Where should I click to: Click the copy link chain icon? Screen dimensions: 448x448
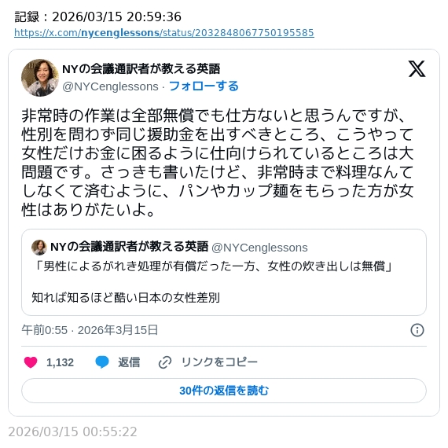point(165,362)
